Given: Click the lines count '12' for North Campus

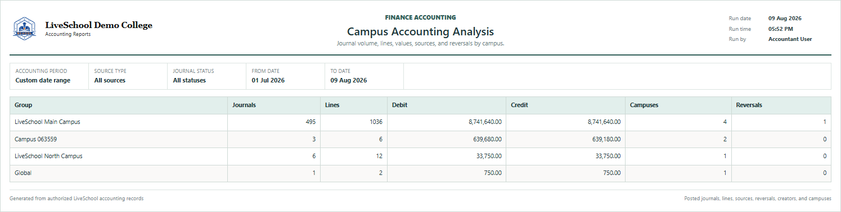Looking at the screenshot, I should coord(380,156).
